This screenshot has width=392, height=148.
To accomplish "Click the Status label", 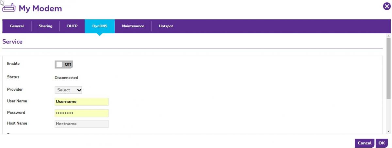I will tap(13, 77).
